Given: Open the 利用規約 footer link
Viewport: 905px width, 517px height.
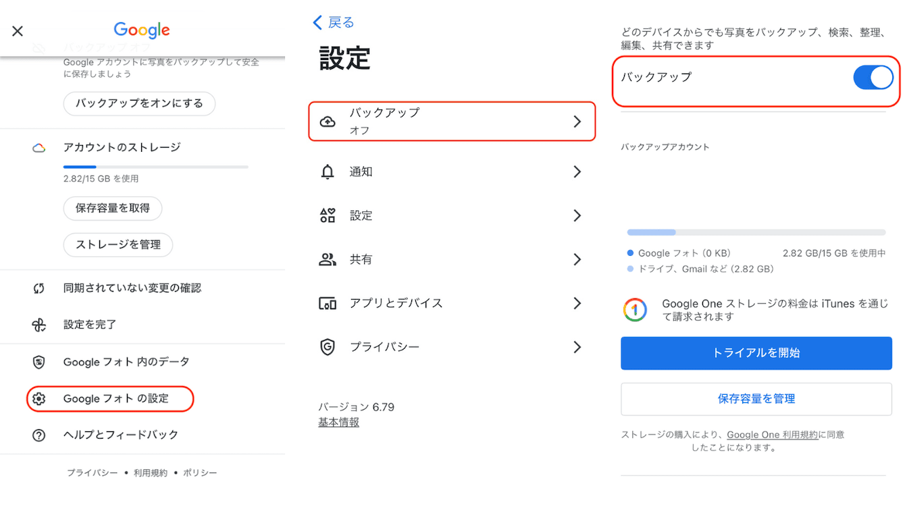Looking at the screenshot, I should pos(151,473).
